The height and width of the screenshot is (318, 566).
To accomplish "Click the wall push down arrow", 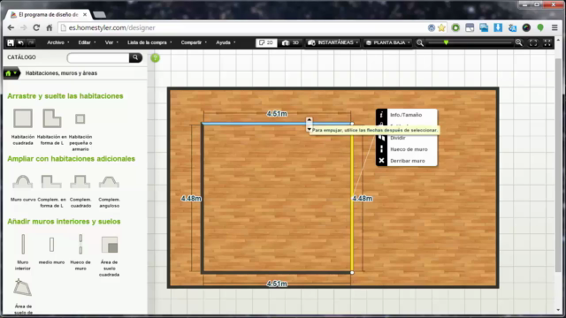I will [x=309, y=129].
